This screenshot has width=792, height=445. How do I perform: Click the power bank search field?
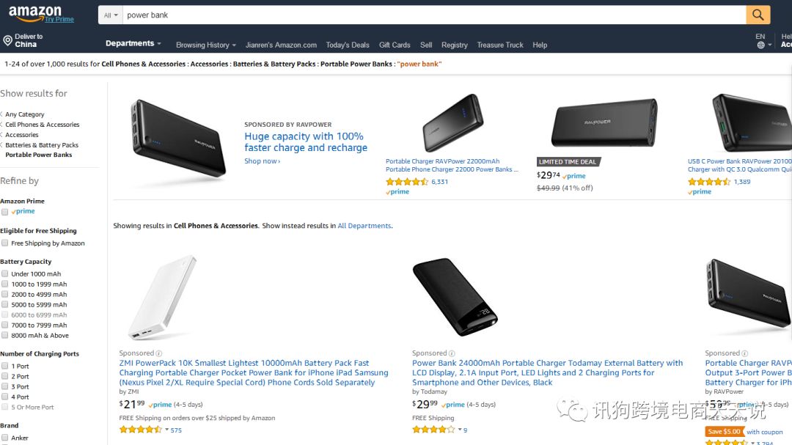[433, 15]
